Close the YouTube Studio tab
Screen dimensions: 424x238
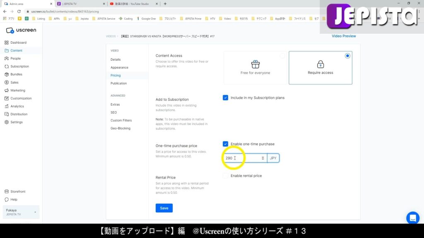tap(157, 4)
